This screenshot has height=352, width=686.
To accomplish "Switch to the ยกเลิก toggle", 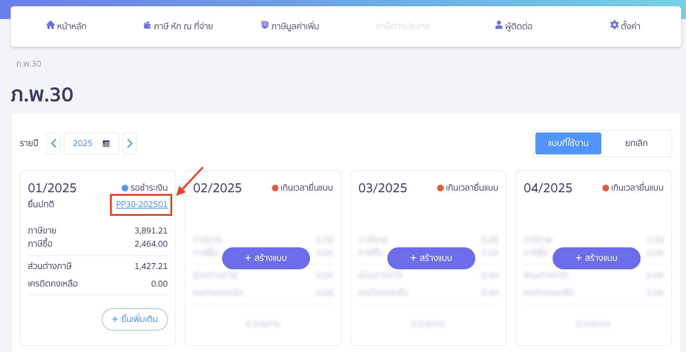I will [636, 143].
